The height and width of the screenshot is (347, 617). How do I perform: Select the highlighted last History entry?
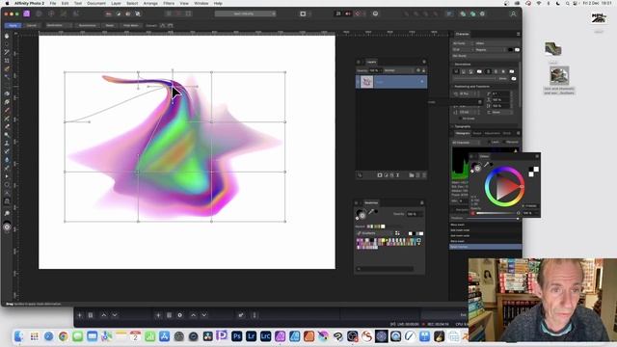pos(486,247)
